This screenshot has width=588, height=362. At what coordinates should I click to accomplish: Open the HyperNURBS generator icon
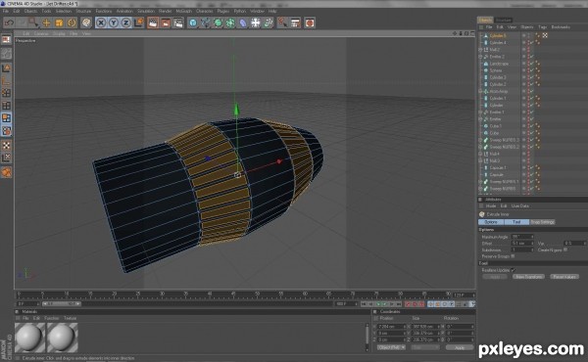[218, 23]
